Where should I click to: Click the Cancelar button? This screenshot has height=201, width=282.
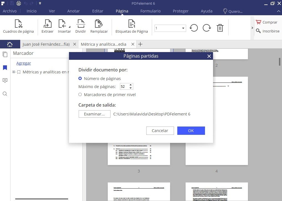pyautogui.click(x=160, y=131)
